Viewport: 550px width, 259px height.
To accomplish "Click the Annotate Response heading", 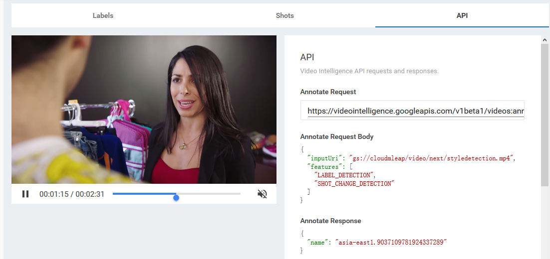I will (330, 221).
